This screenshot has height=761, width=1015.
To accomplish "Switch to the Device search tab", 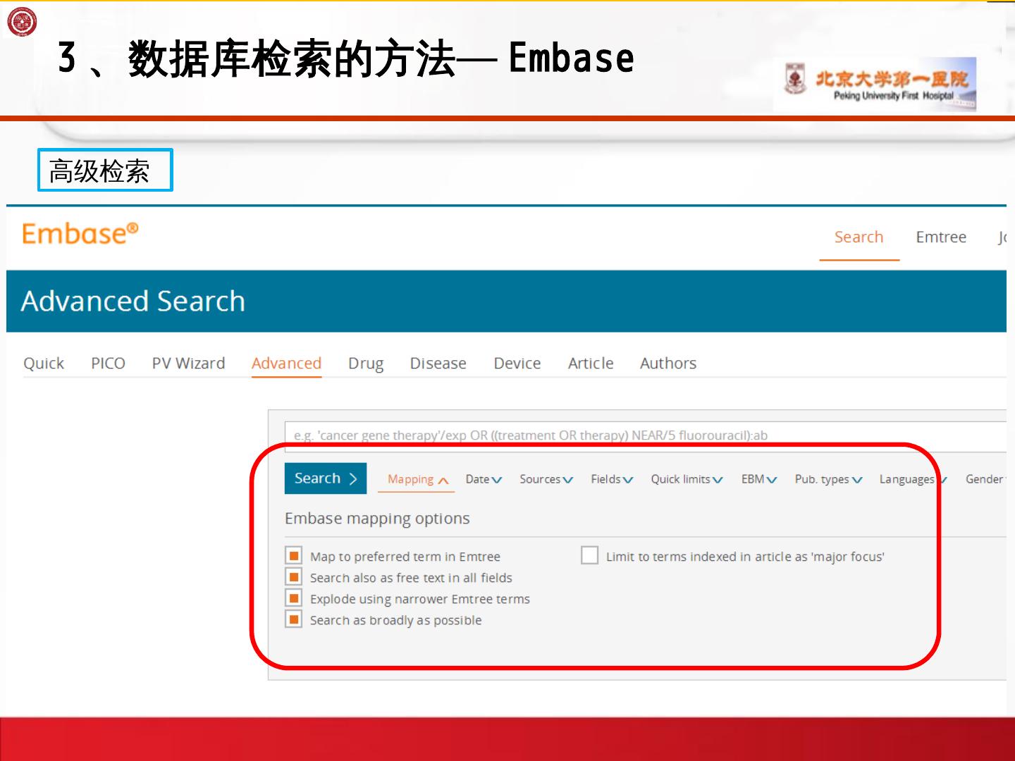I will tap(517, 363).
